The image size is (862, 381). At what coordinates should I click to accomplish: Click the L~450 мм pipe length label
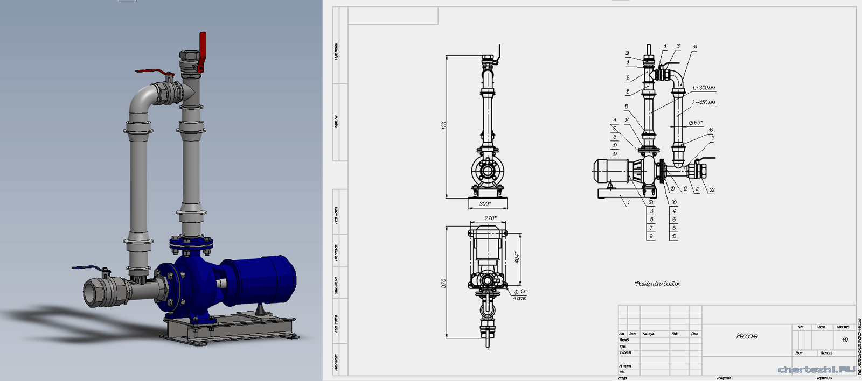(x=704, y=102)
